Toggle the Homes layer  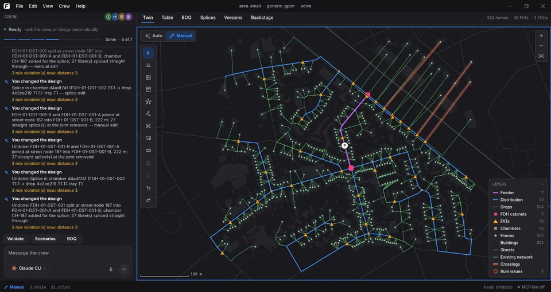click(x=518, y=235)
